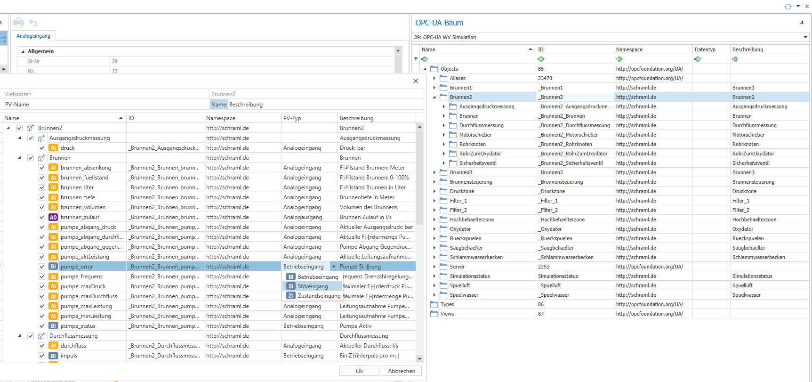The height and width of the screenshot is (382, 812).
Task: Click the node icon of Brunnen2 in dialog
Action: (x=31, y=128)
